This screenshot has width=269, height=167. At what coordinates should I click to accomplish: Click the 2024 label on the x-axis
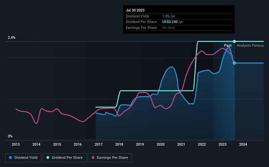pos(243,144)
